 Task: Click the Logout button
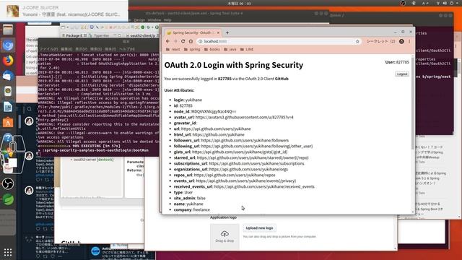pyautogui.click(x=402, y=74)
